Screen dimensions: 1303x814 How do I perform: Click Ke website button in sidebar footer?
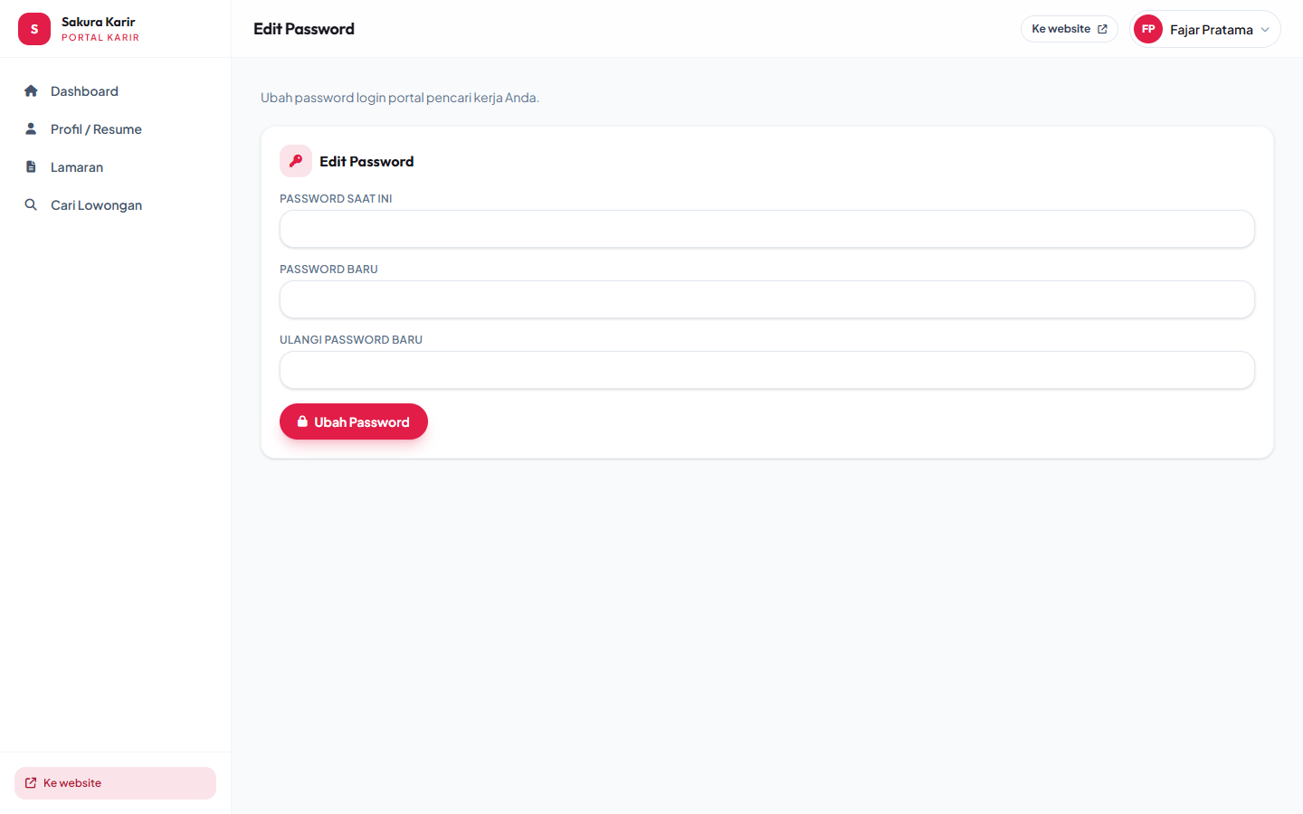(x=116, y=783)
